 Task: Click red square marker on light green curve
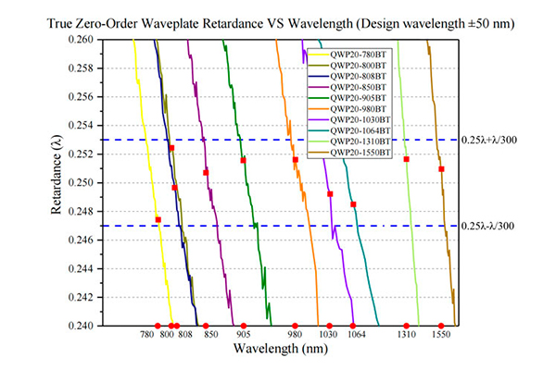point(407,159)
